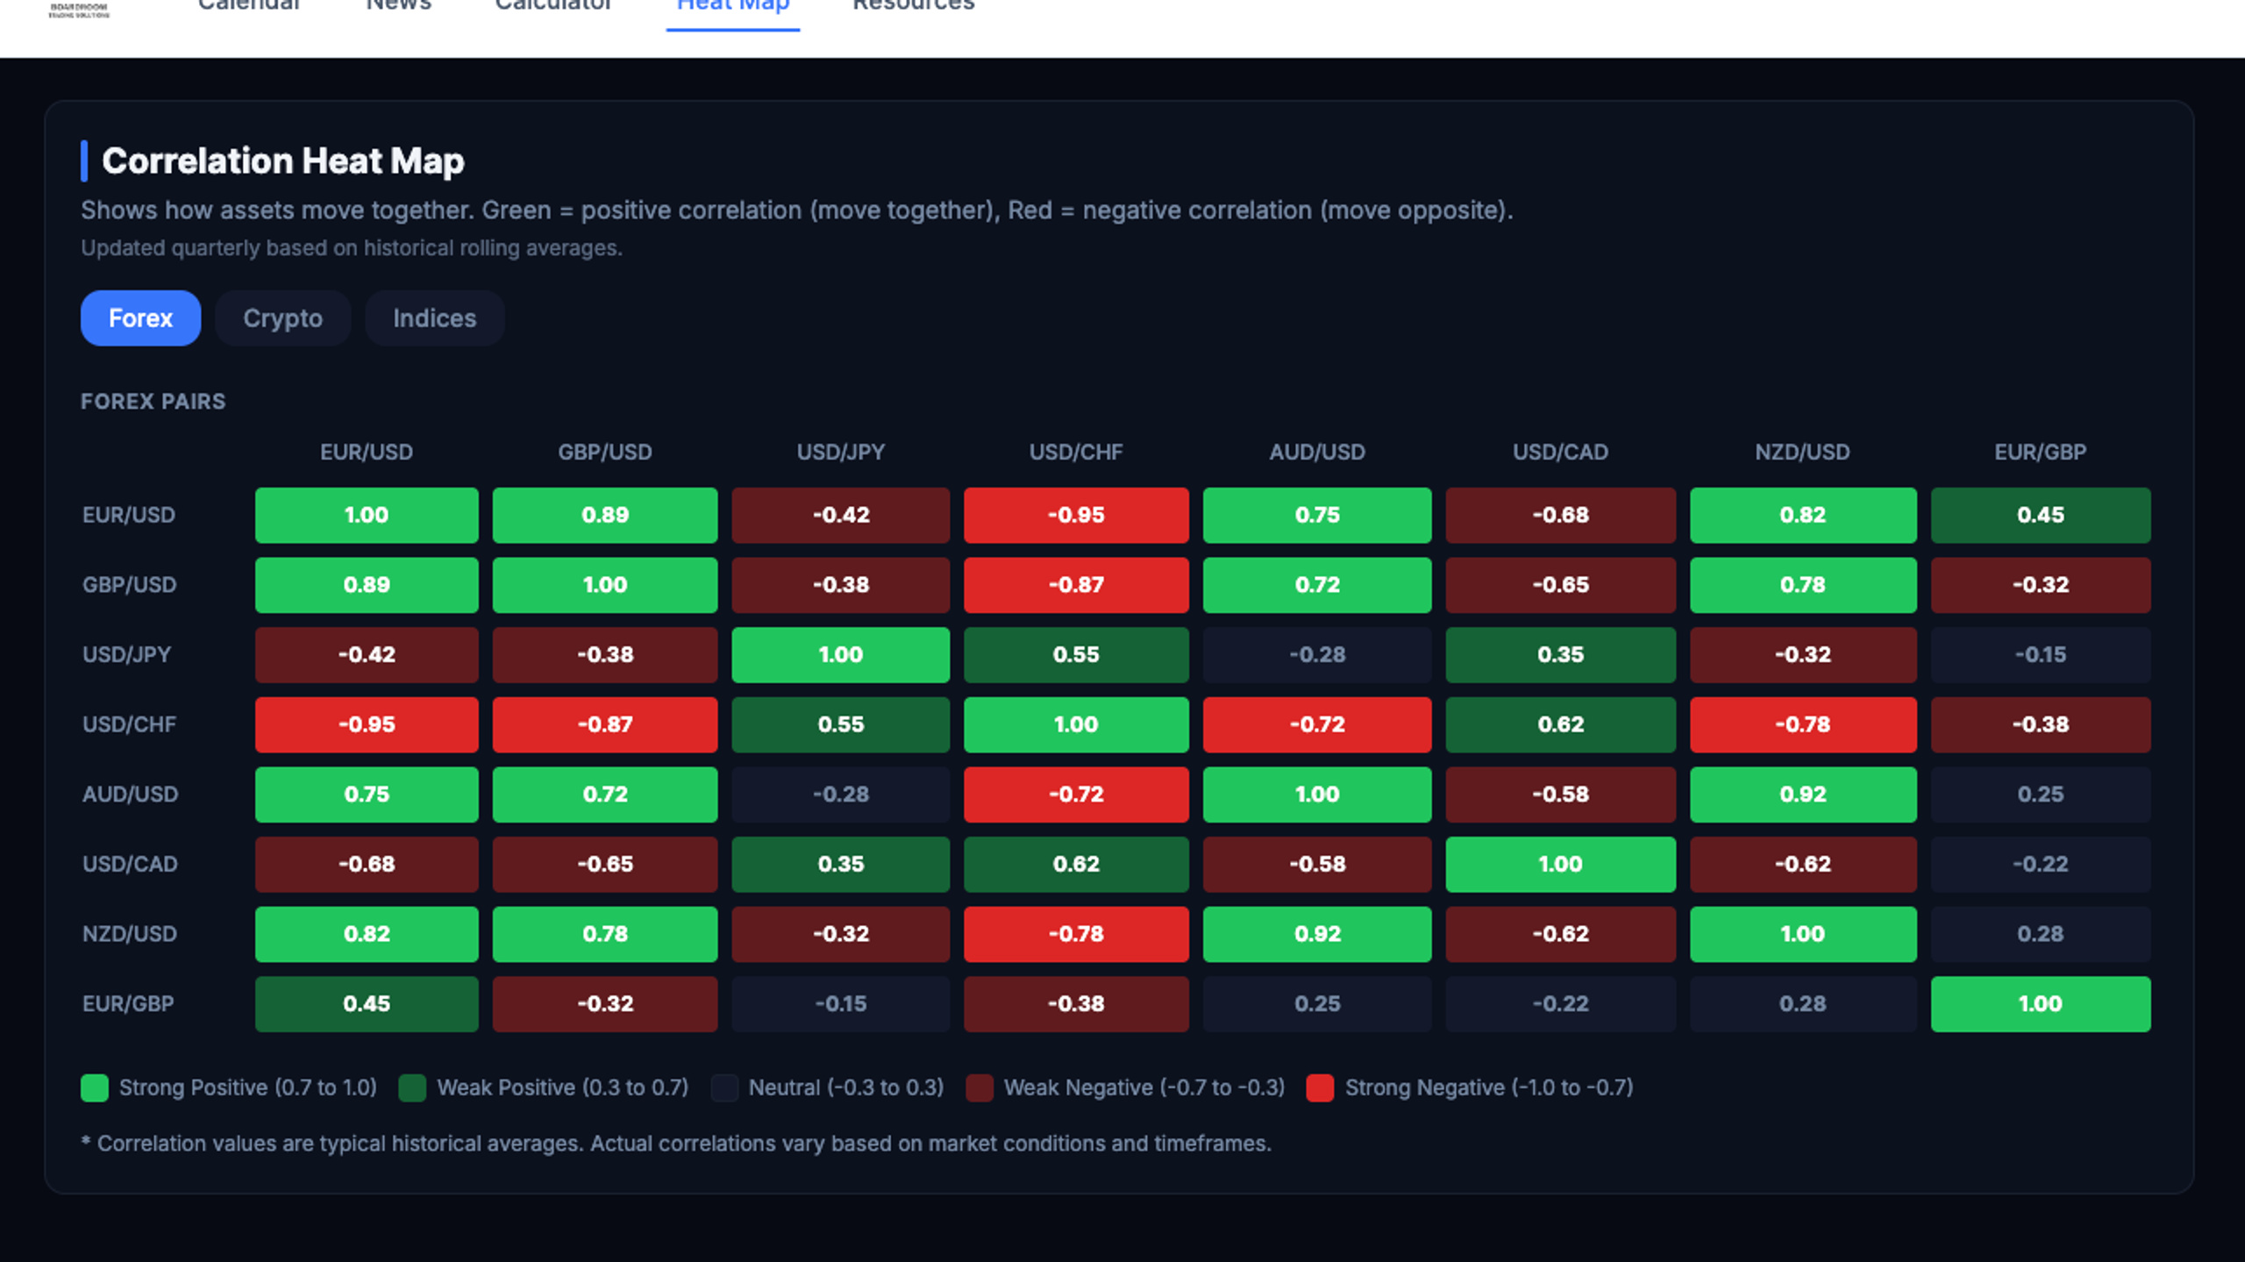This screenshot has width=2245, height=1262.
Task: Click USD/CAD row USD/JPY cell 0.35
Action: click(x=841, y=864)
